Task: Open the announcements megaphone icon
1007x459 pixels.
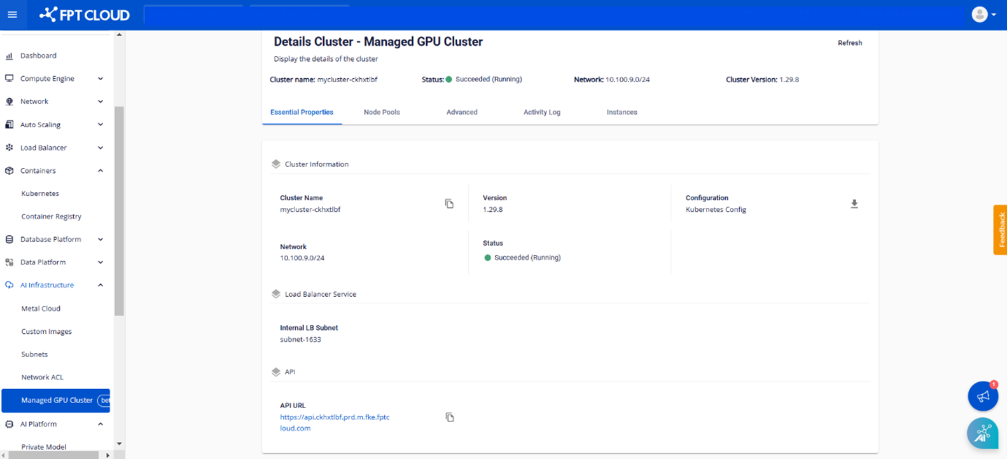Action: point(983,397)
